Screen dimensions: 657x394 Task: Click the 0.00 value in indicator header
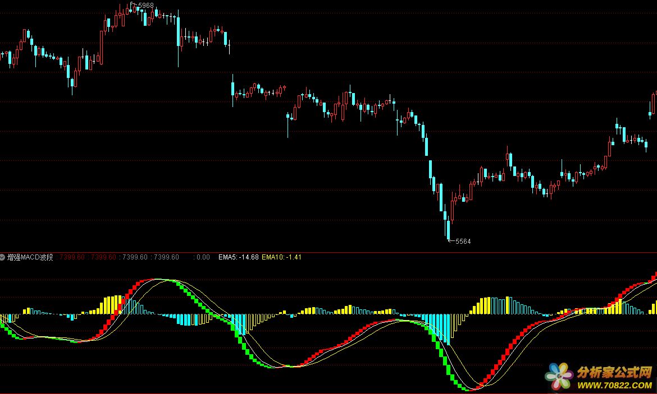pos(202,257)
